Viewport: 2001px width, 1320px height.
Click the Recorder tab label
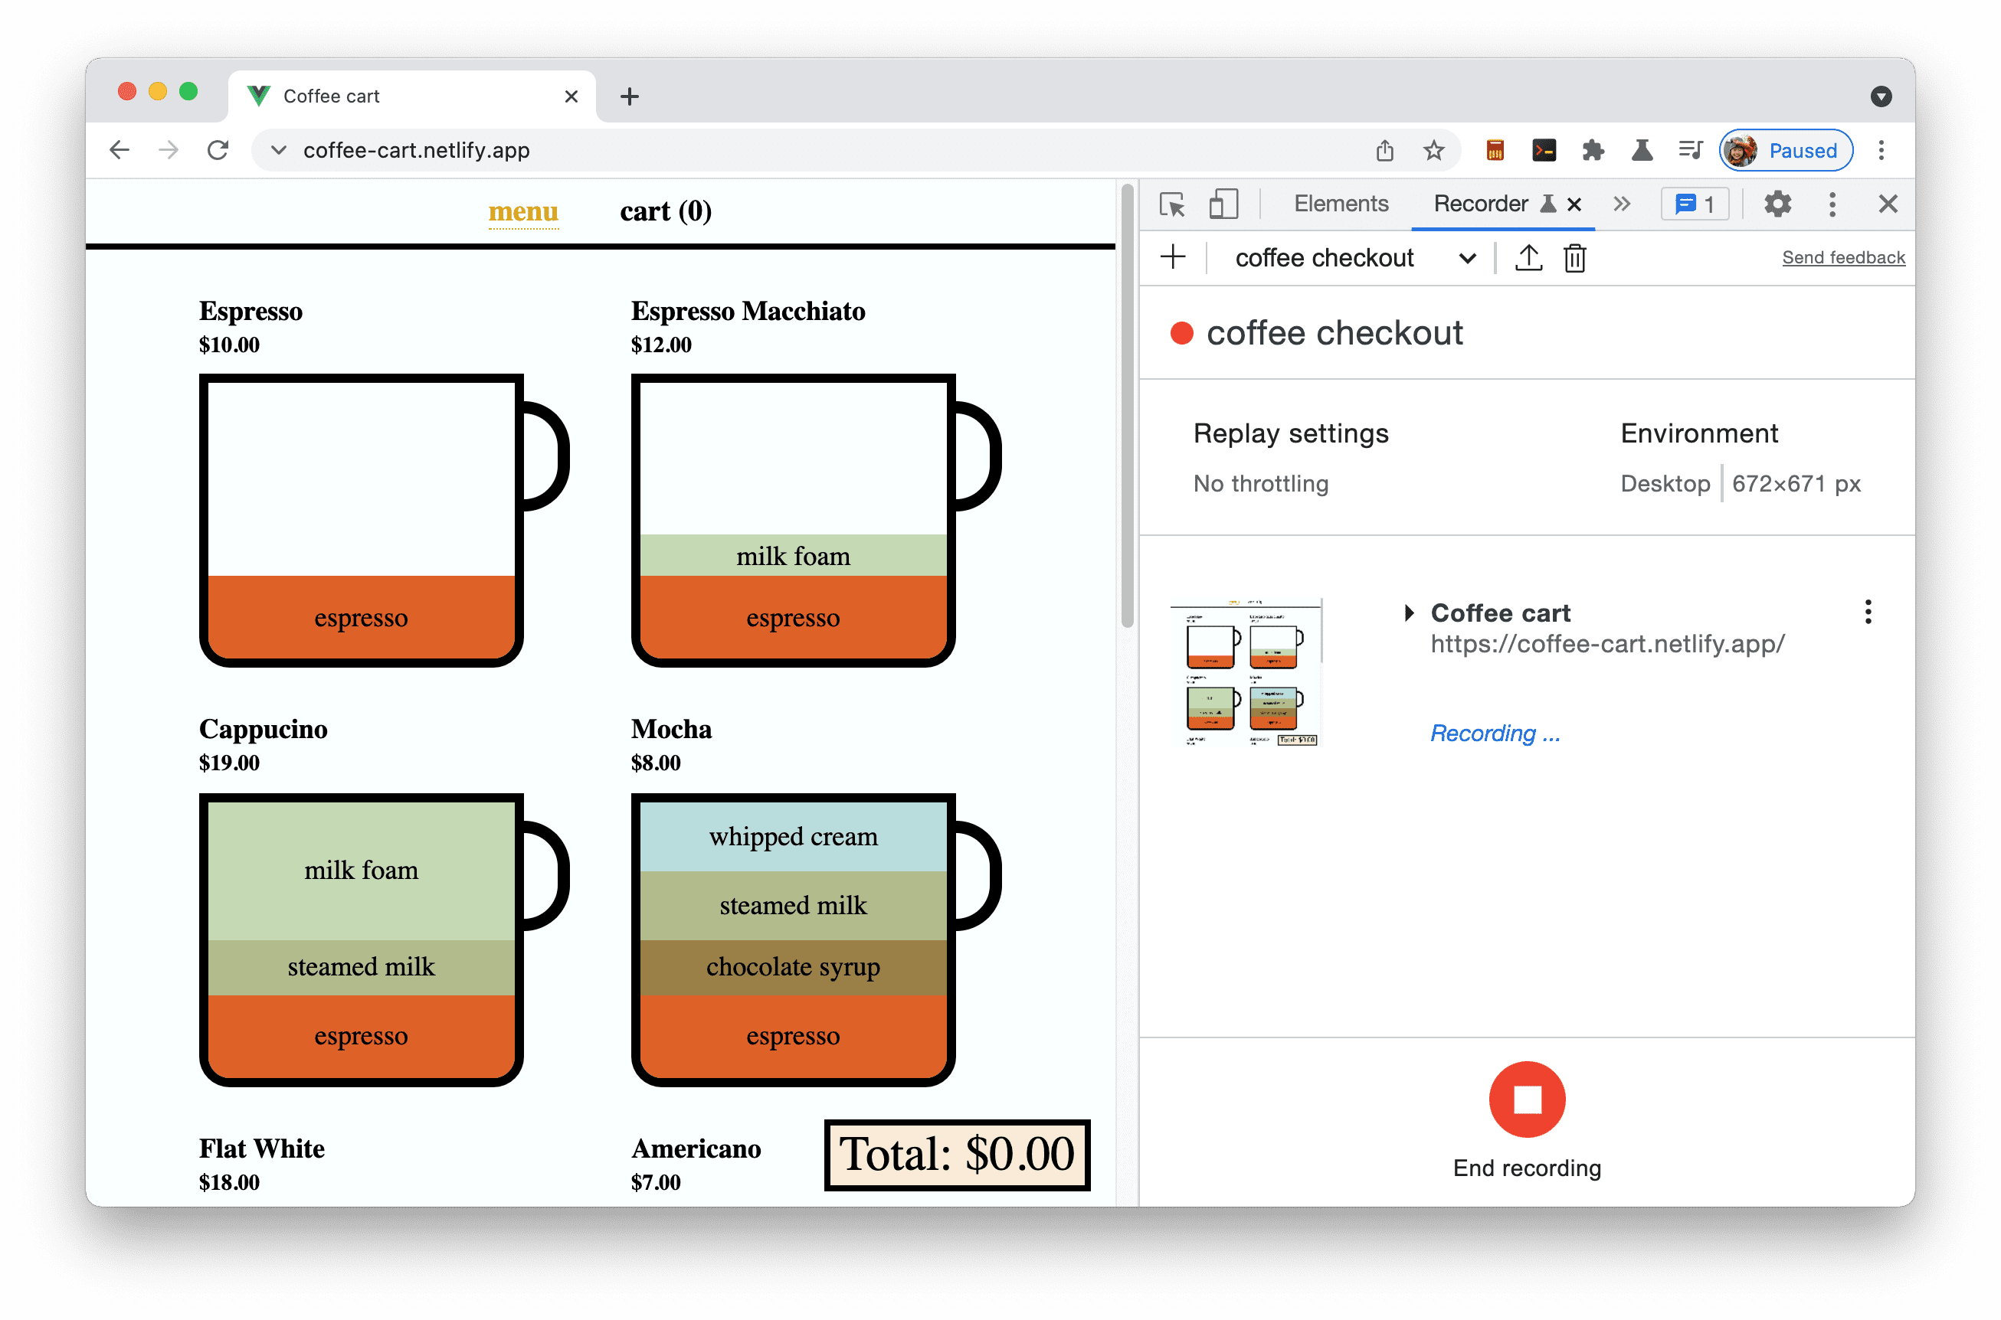[x=1478, y=204]
